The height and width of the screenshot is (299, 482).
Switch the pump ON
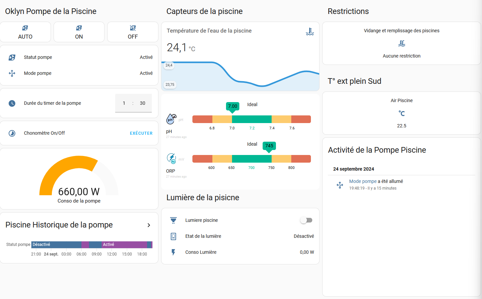[x=79, y=32]
